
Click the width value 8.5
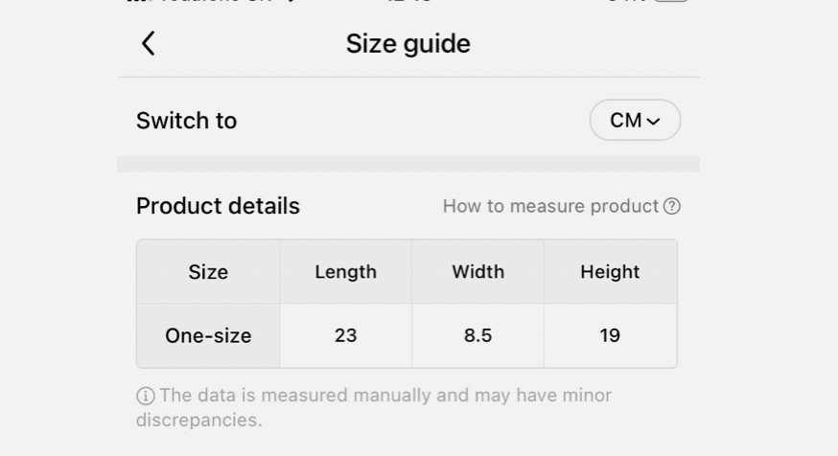pos(477,335)
